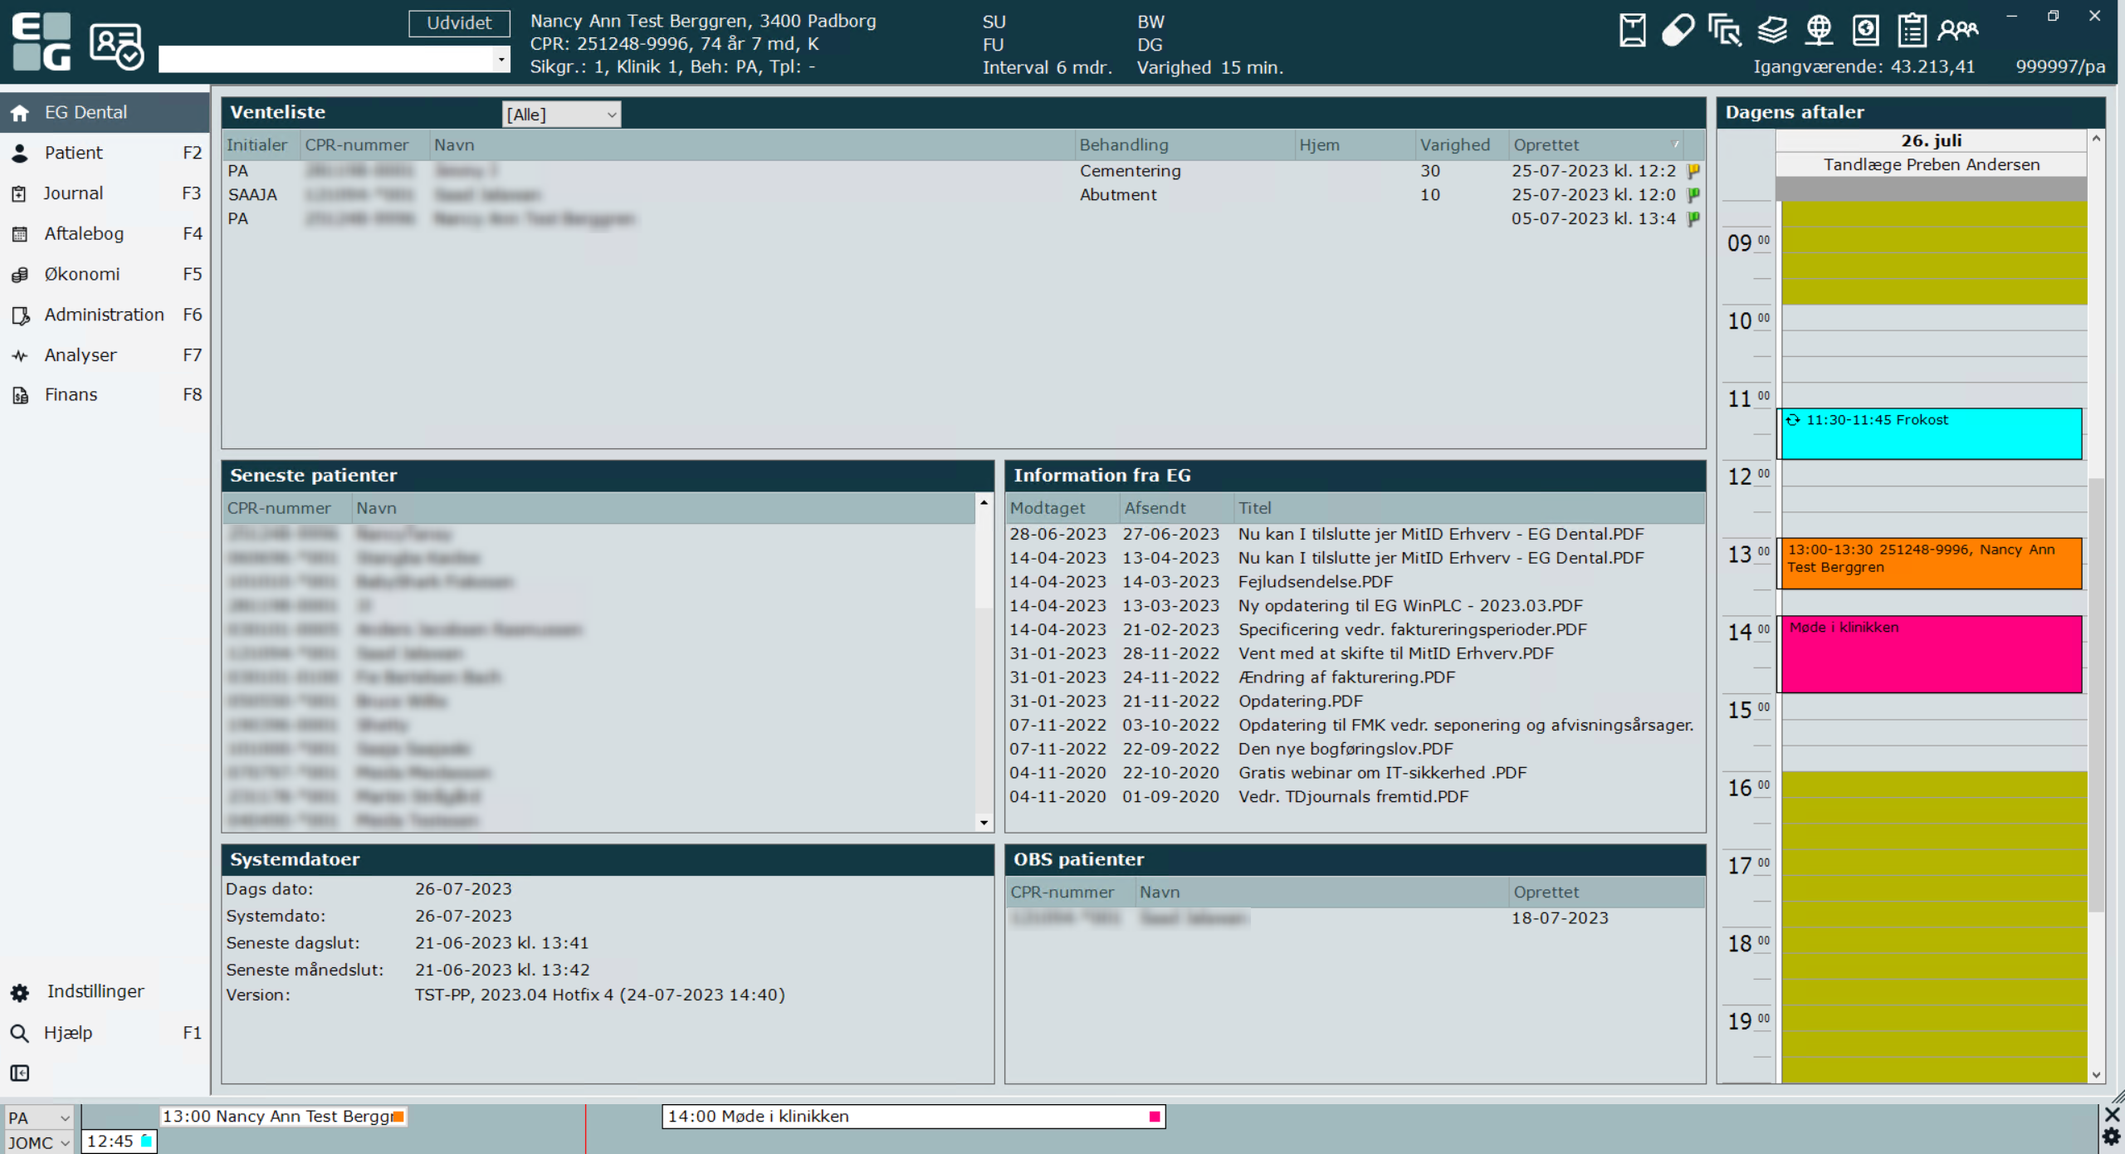
Task: Sort Information fra EG by Afsendt header
Action: tap(1176, 508)
